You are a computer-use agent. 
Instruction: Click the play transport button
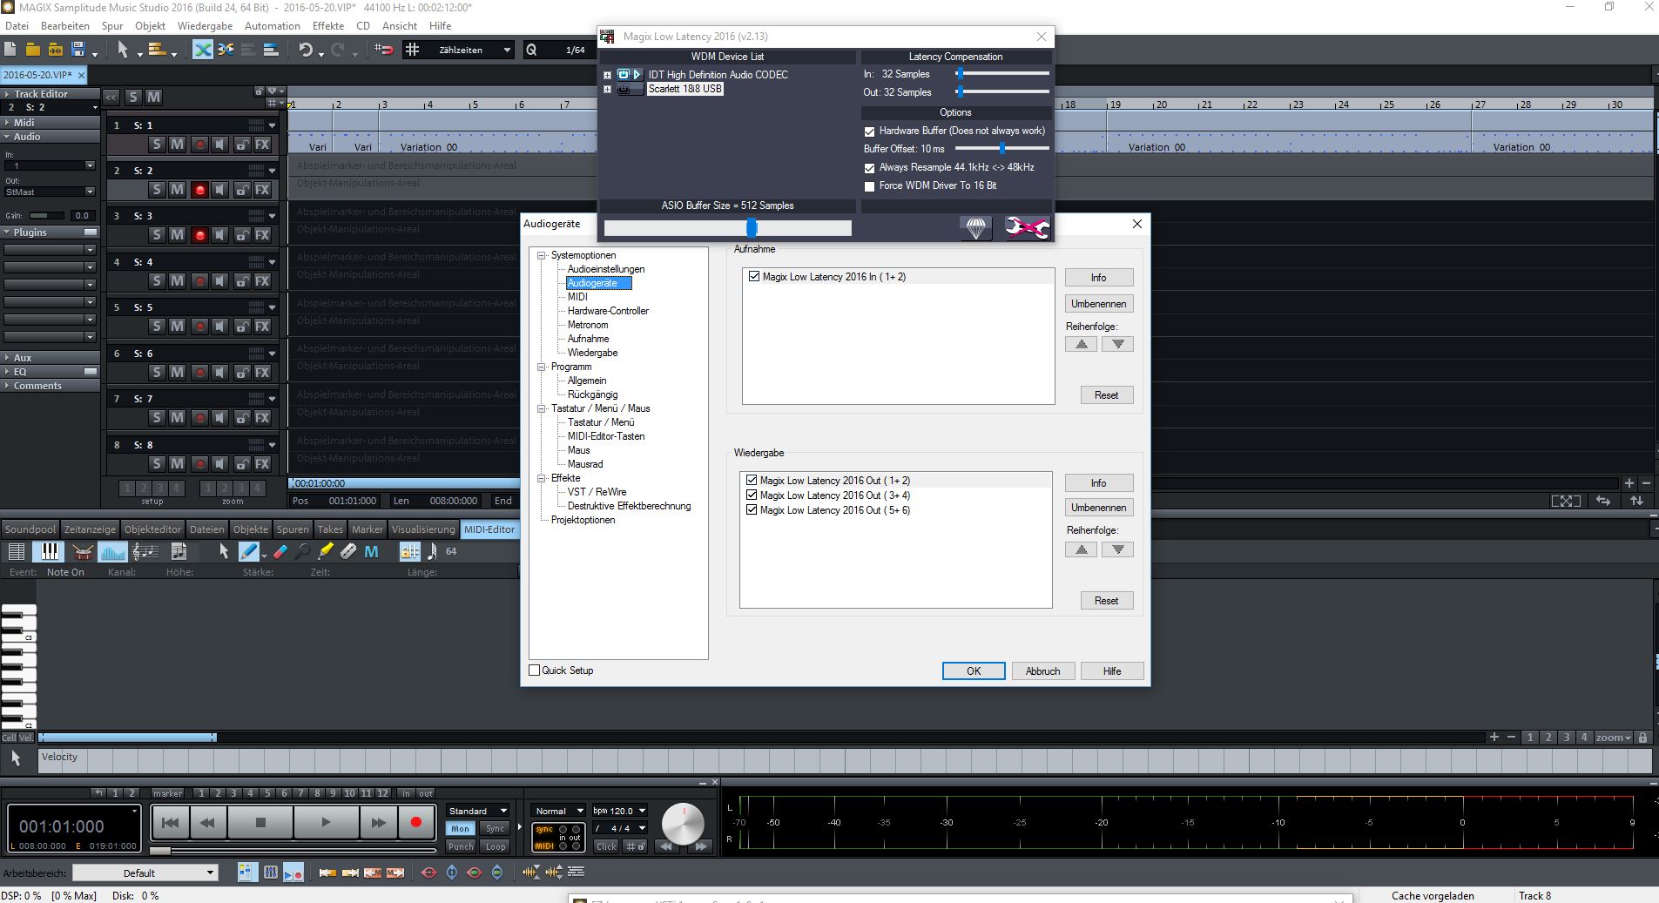326,822
